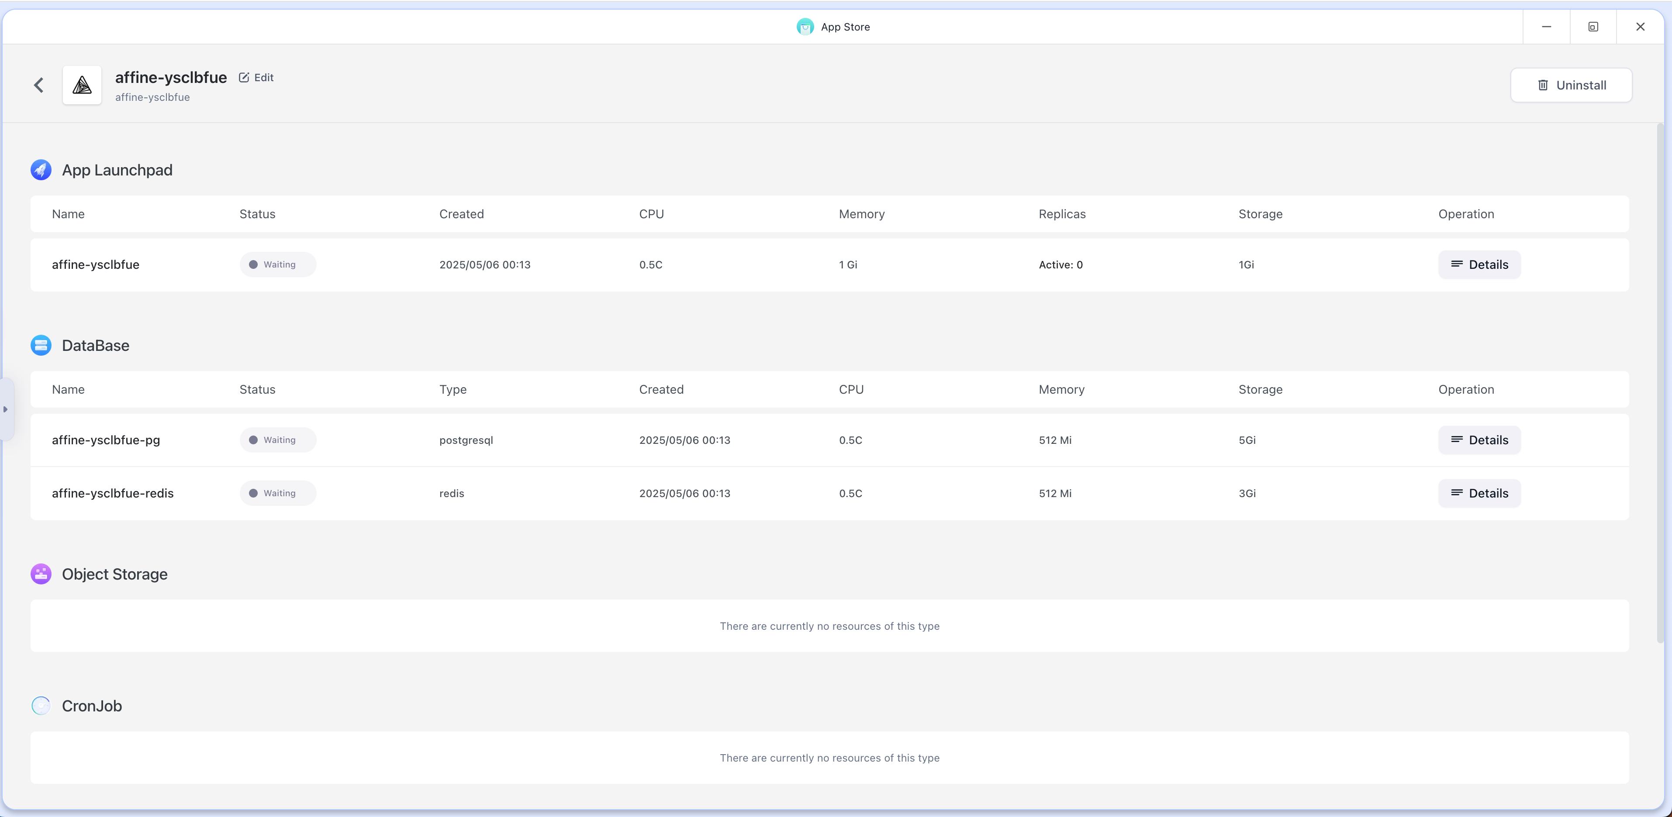Open Details for affine-ysclbfue-pg database

coord(1479,439)
